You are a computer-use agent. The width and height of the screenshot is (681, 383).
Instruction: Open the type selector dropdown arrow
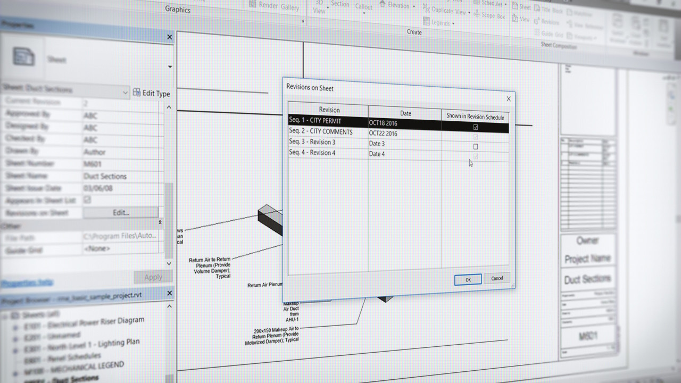coord(170,67)
